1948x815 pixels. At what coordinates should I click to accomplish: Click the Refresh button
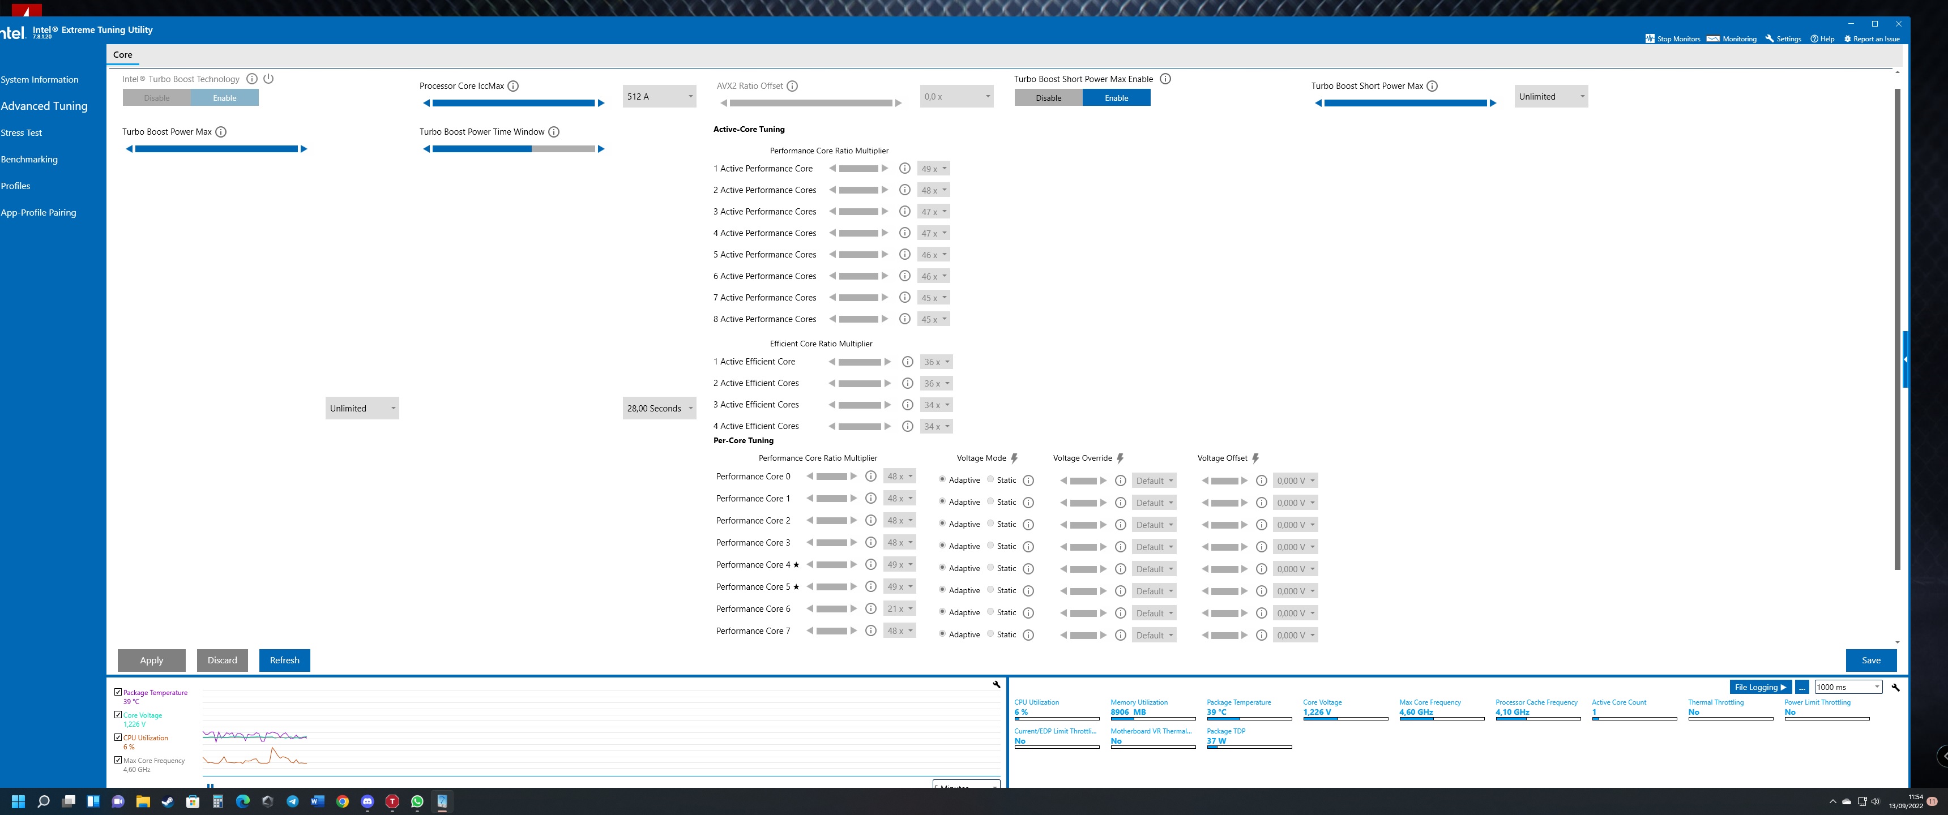[284, 660]
